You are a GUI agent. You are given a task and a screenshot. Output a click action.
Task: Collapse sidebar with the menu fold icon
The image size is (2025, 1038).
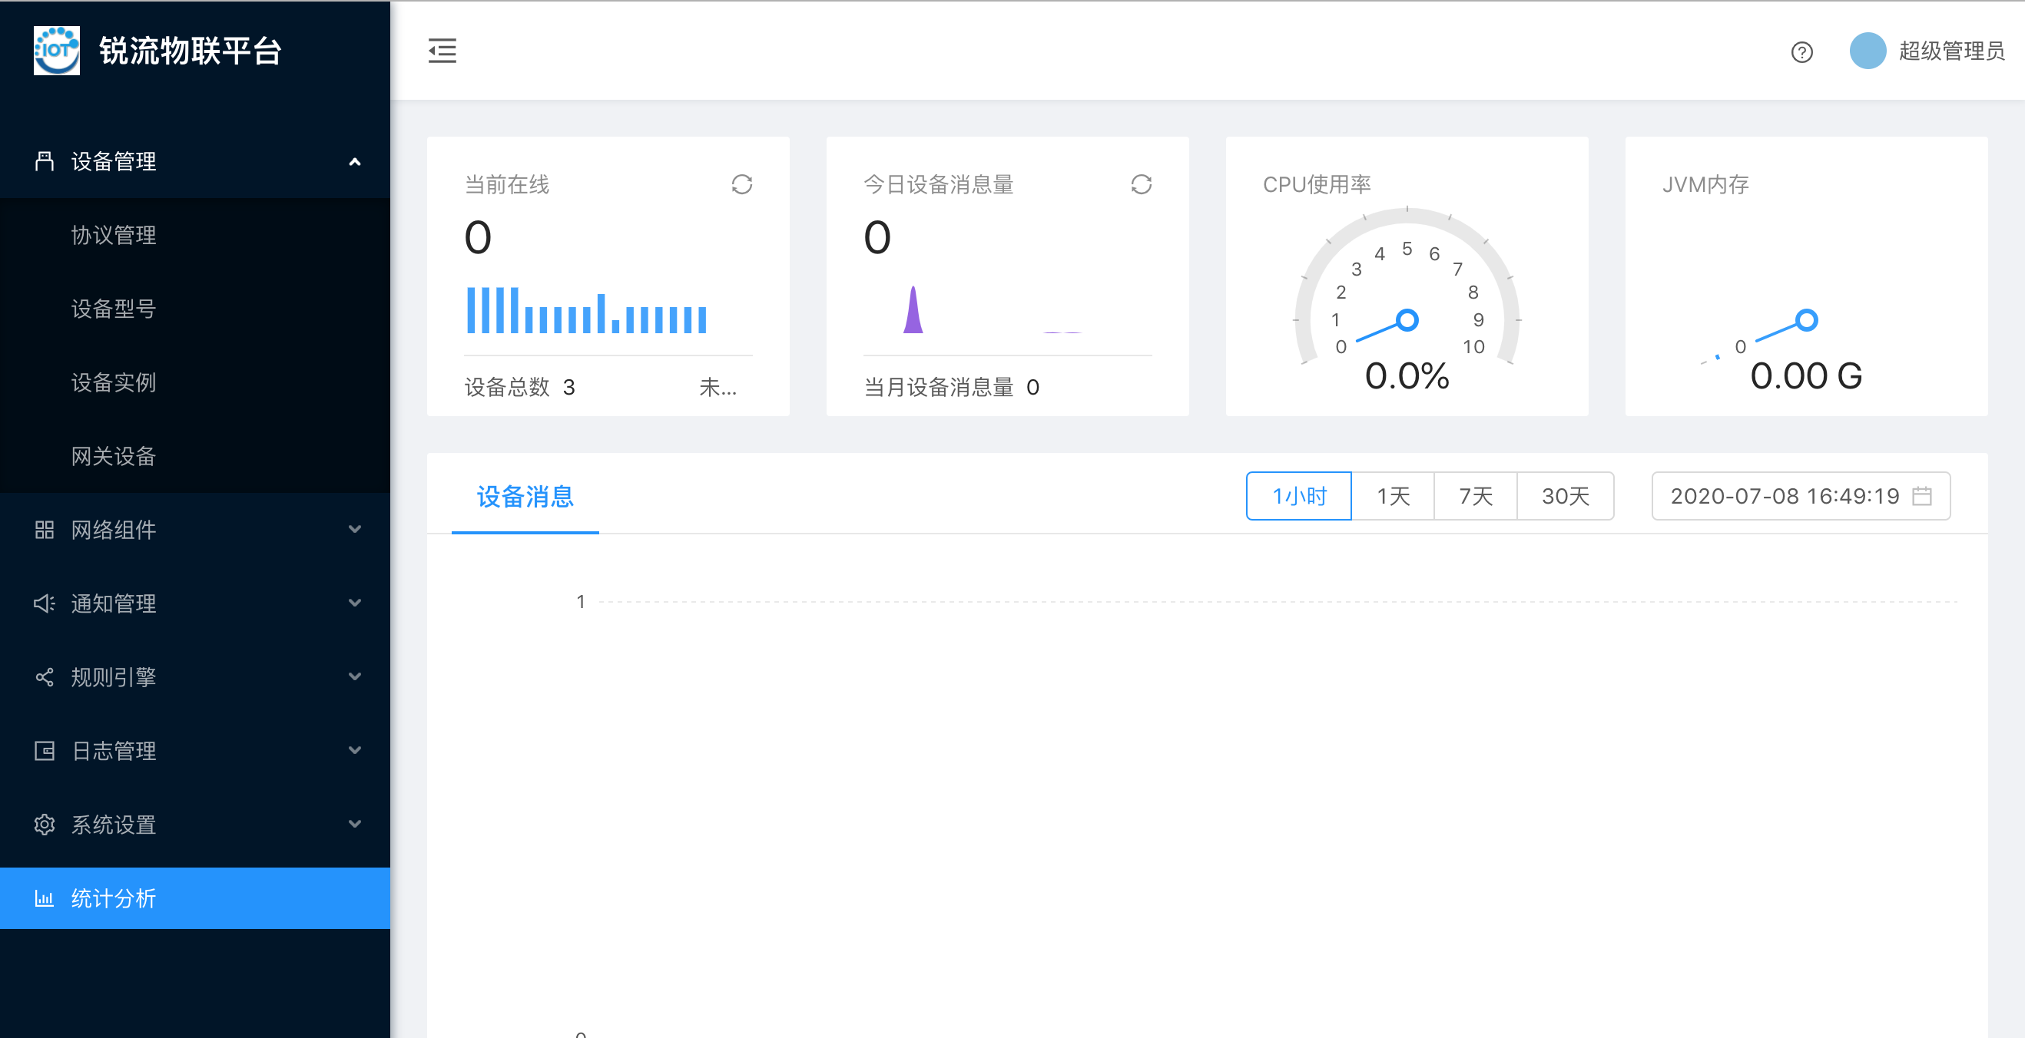tap(442, 51)
